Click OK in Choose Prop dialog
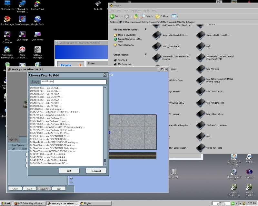Screen dimensions: 258x206 pyautogui.click(x=69, y=171)
